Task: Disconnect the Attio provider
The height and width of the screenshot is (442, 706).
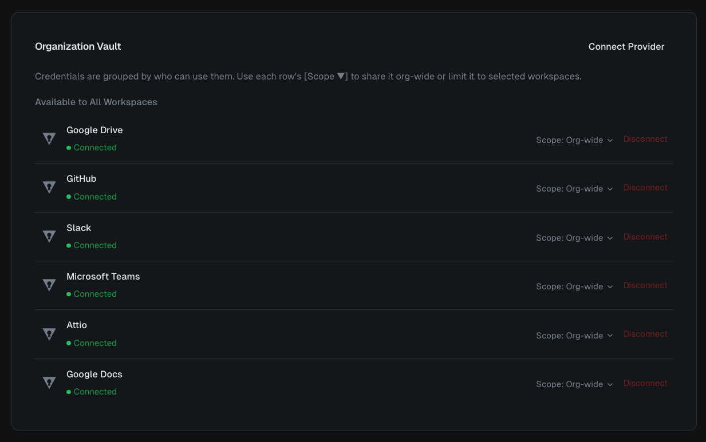Action: click(x=645, y=334)
